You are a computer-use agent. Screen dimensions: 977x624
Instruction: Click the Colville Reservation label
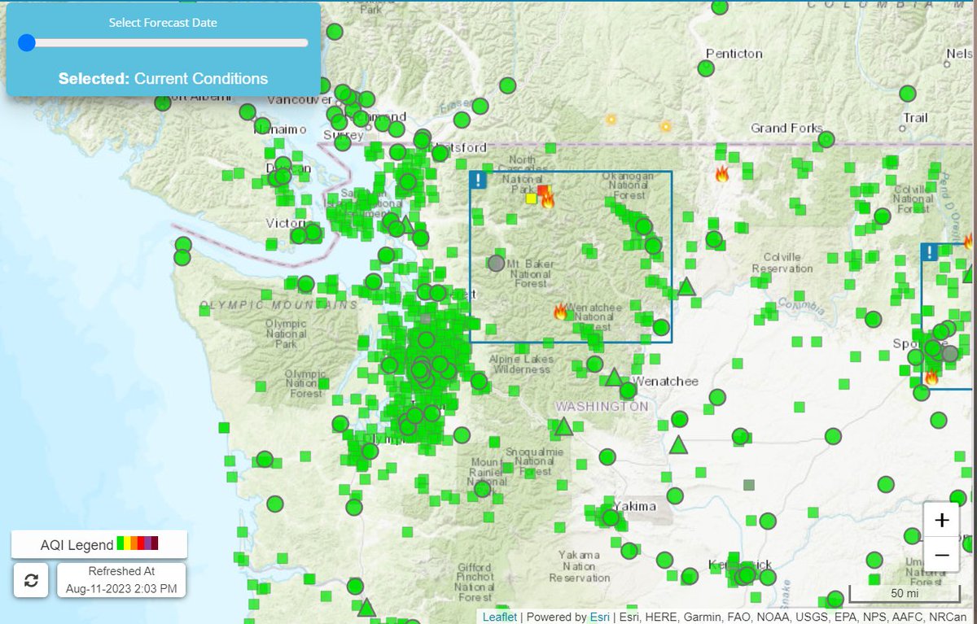(782, 262)
